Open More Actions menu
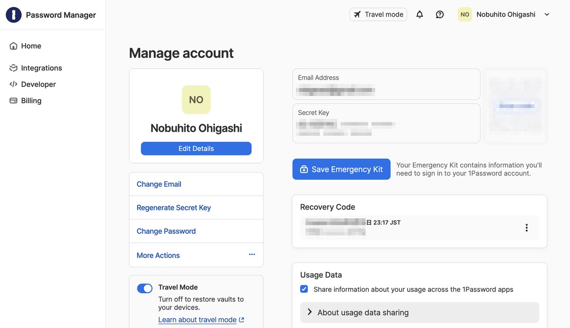570x328 pixels. [196, 255]
